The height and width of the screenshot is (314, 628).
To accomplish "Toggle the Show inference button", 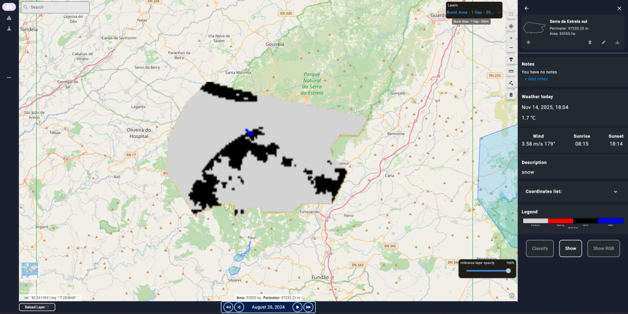I will pyautogui.click(x=570, y=248).
